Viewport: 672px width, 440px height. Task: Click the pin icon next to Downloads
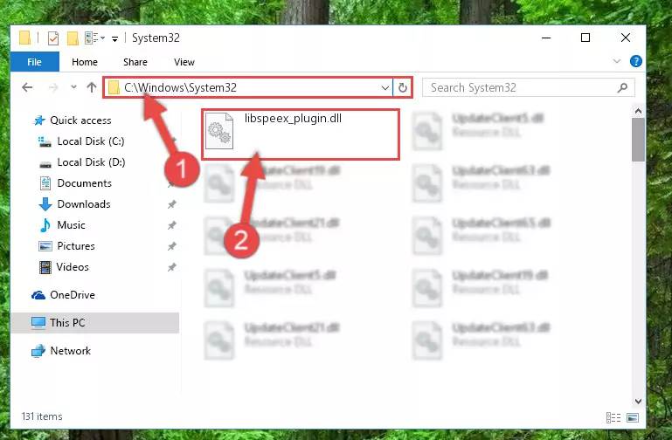coord(172,204)
